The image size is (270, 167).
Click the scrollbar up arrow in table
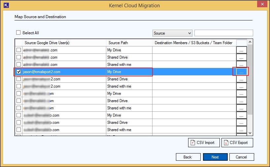[x=250, y=42]
